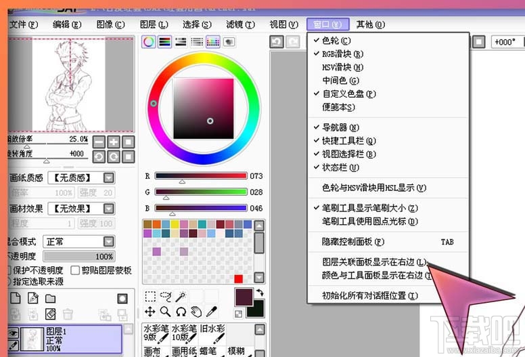The height and width of the screenshot is (357, 525).
Task: Select the 水彩笔 9版 brush
Action: tap(156, 333)
